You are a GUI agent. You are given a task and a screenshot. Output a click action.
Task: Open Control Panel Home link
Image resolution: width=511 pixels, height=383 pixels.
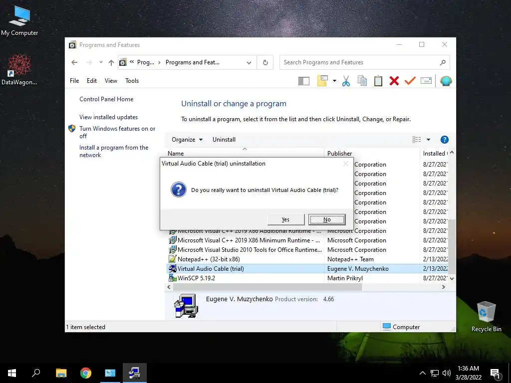(x=106, y=99)
